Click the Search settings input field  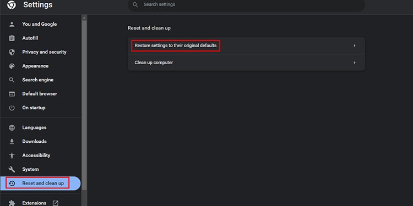(246, 5)
